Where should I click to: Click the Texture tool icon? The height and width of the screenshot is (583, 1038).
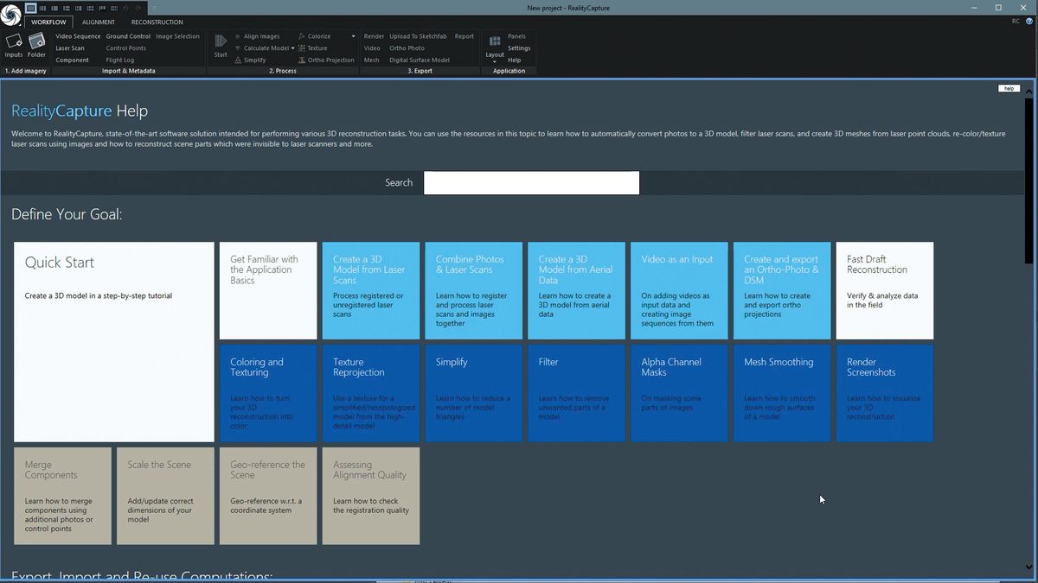click(301, 48)
